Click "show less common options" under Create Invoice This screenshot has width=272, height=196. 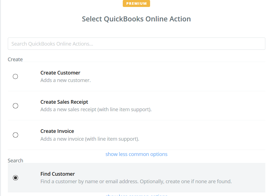coord(136,154)
